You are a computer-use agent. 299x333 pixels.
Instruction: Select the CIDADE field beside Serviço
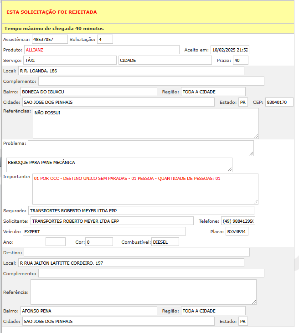(165, 60)
